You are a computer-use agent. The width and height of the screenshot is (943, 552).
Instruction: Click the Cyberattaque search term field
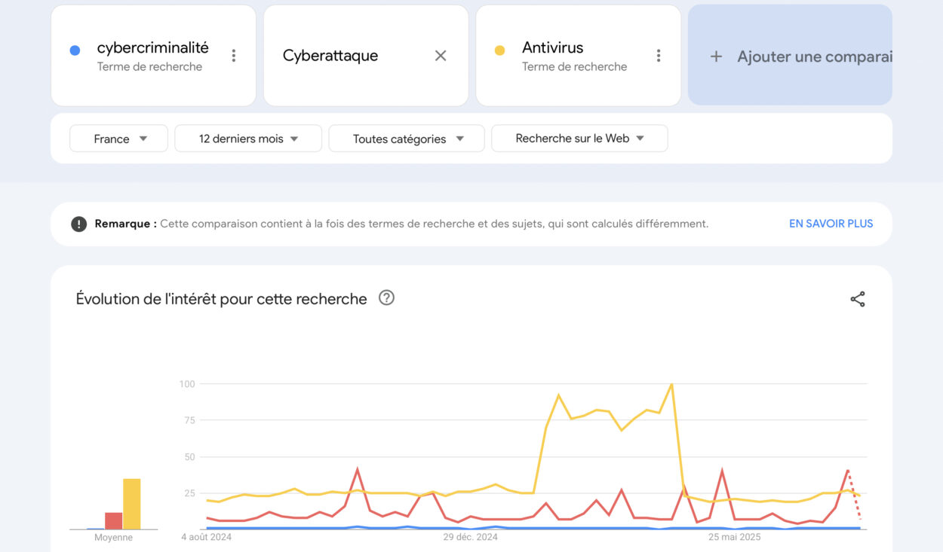(330, 56)
